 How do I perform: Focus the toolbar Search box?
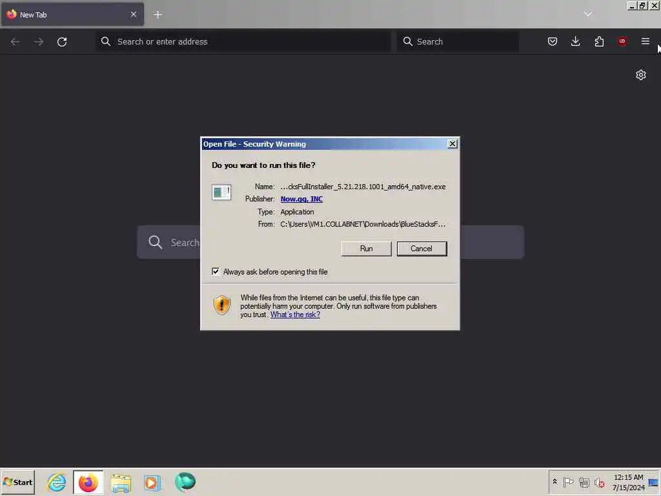tap(458, 41)
